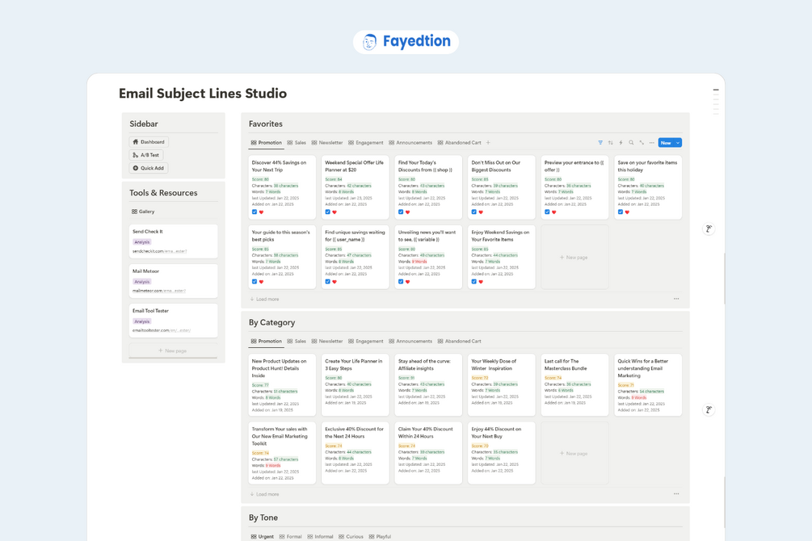Click heart on Weekend Special Offer Life Planner card

coord(334,212)
